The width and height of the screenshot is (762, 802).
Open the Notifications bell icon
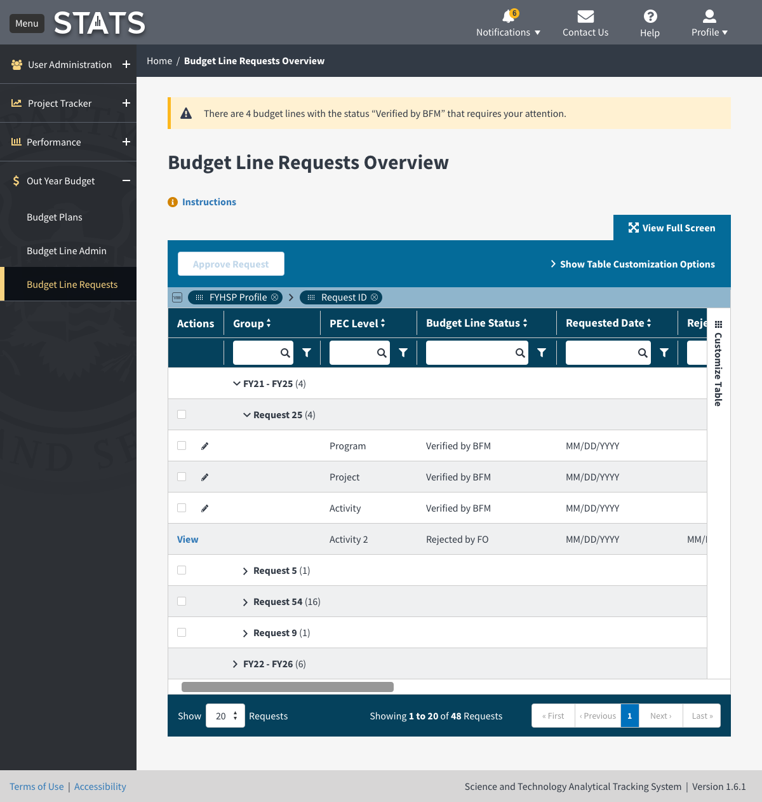(508, 17)
